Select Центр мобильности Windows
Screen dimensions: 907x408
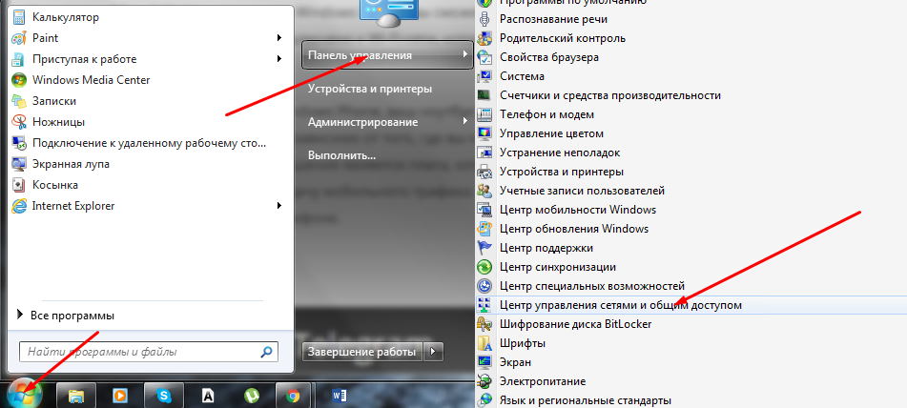578,209
